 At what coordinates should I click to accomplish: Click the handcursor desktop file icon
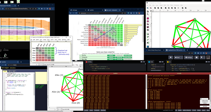(x=5, y=55)
